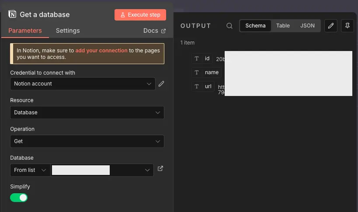The height and width of the screenshot is (212, 358).
Task: Open the Resource dropdown showing Database
Action: (x=87, y=113)
